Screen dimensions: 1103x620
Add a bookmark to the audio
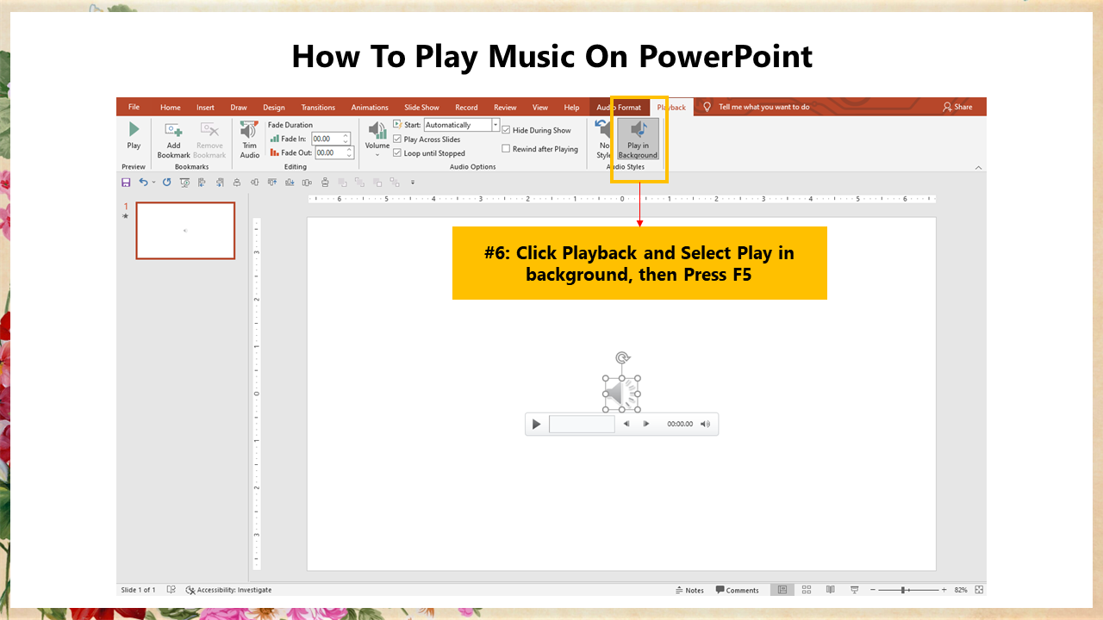173,139
